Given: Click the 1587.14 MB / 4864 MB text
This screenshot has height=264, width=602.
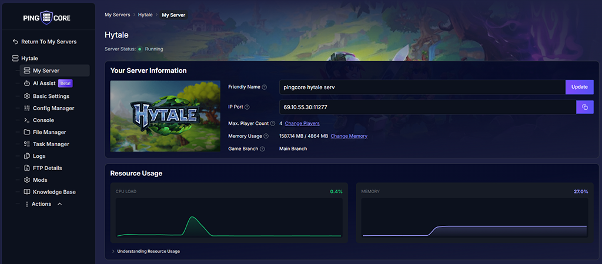Looking at the screenshot, I should 303,136.
